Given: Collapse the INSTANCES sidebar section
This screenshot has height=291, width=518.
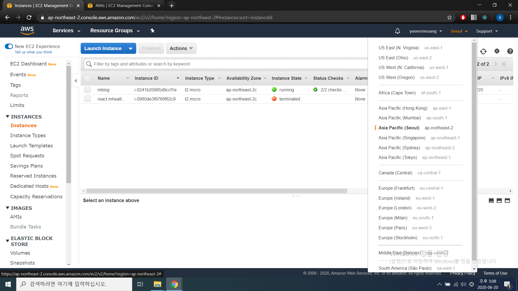Looking at the screenshot, I should coord(8,117).
